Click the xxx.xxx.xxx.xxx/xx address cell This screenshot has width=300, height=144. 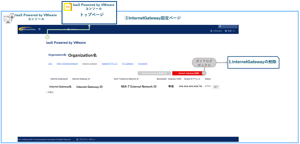coord(191,86)
